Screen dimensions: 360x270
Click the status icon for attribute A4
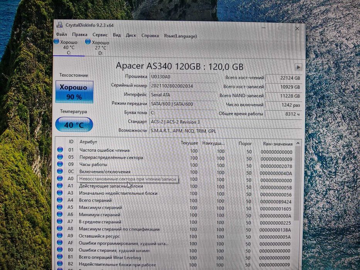pyautogui.click(x=60, y=199)
